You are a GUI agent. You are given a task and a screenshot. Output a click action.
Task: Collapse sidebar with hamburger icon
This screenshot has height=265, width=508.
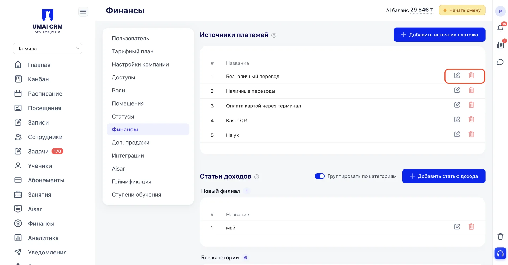(83, 12)
